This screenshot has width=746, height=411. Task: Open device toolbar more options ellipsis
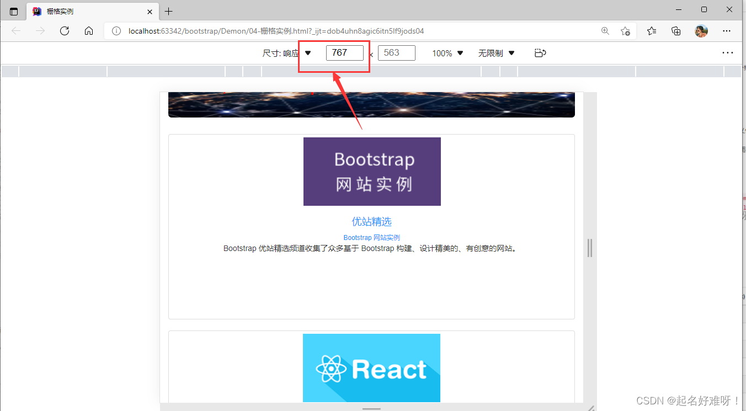click(x=728, y=53)
